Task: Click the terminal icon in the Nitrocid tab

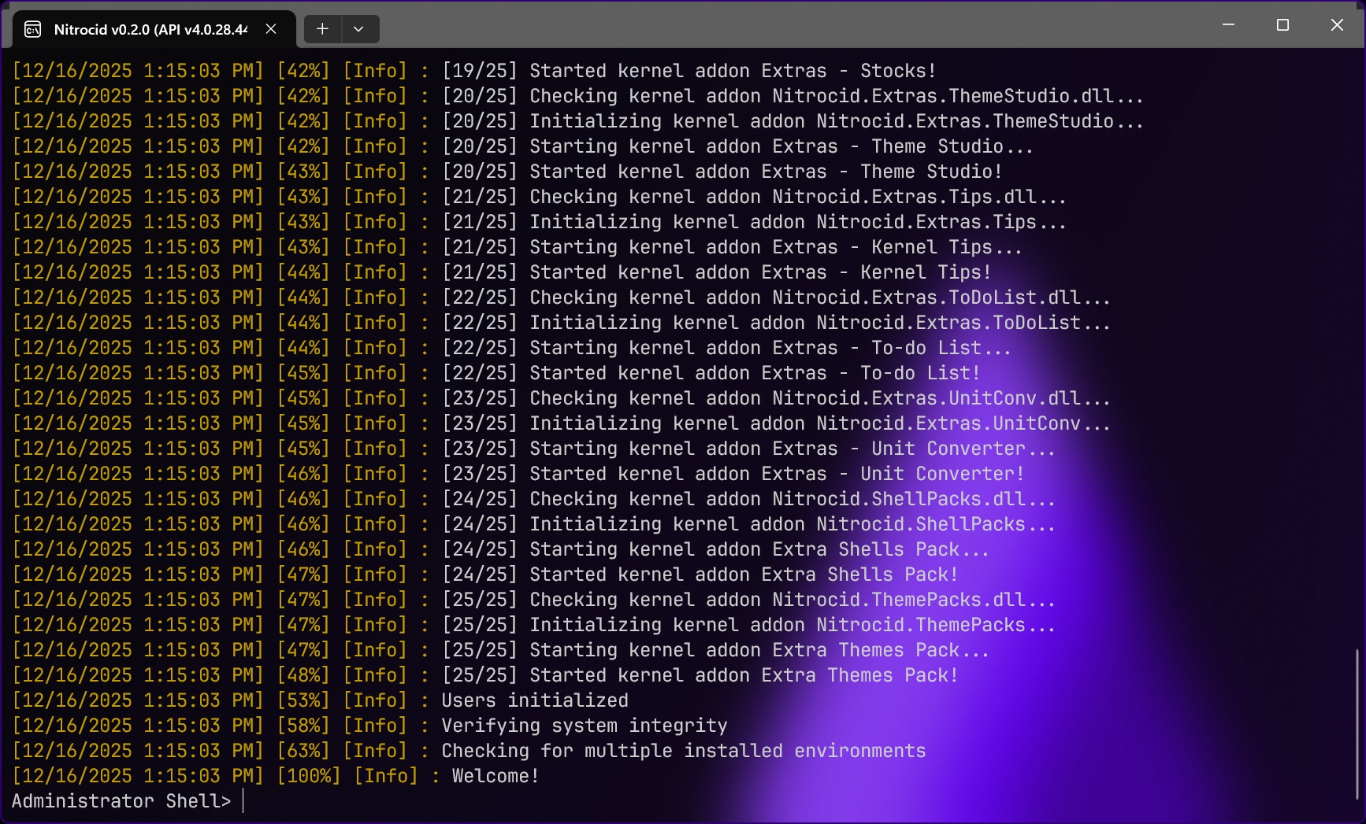Action: coord(33,30)
